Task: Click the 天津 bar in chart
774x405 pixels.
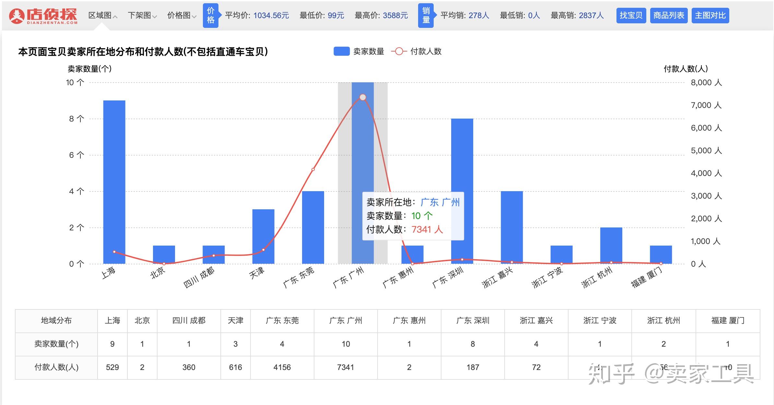Action: click(x=263, y=237)
